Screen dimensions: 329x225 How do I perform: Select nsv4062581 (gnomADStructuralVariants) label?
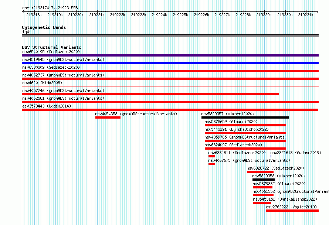pyautogui.click(x=63, y=98)
